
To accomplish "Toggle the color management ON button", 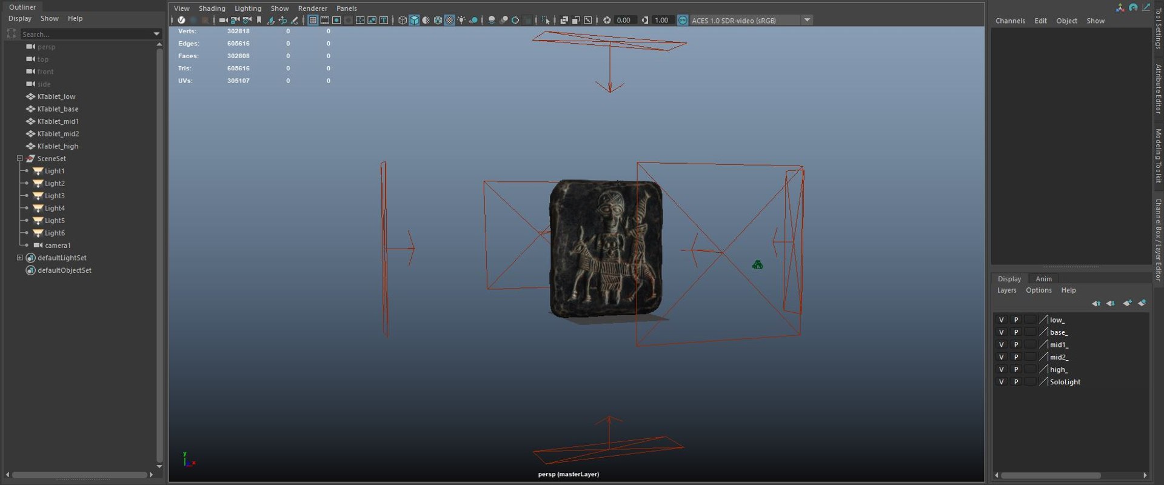I will [x=683, y=20].
